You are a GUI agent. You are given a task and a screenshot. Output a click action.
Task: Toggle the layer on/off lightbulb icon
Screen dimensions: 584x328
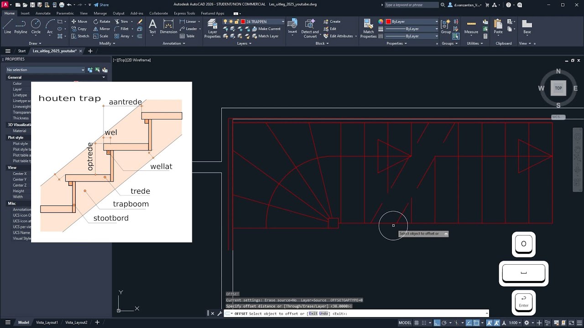coord(225,21)
